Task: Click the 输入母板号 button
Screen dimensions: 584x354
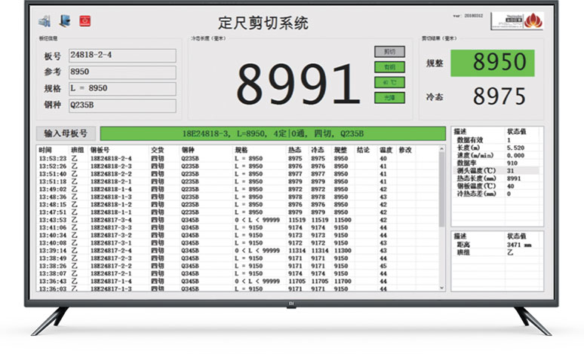Action: pyautogui.click(x=67, y=133)
